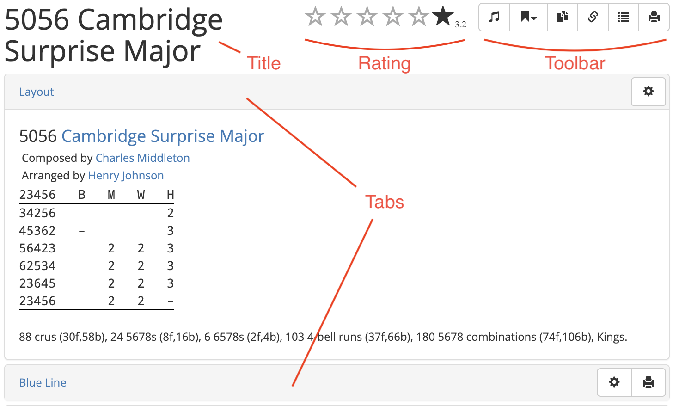Viewport: 673px width, 406px height.
Task: Collapse the Layout tab header
Action: tap(37, 92)
